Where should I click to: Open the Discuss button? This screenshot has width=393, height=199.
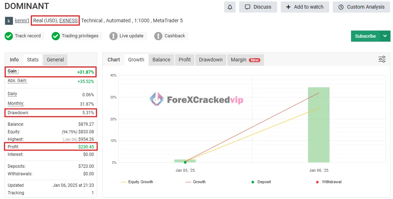pyautogui.click(x=258, y=7)
